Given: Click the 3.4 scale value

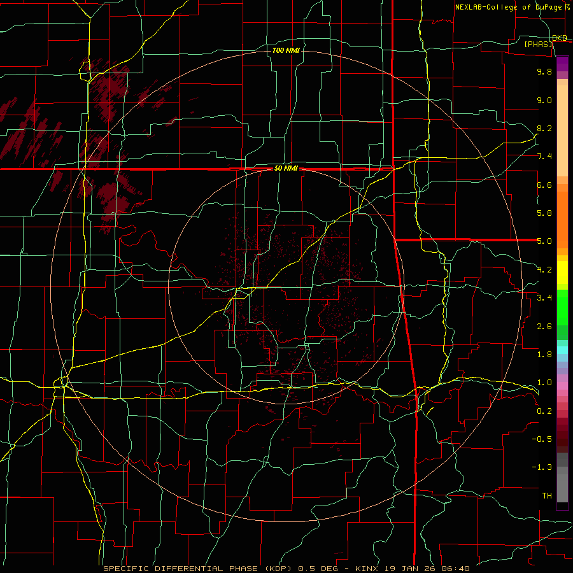Looking at the screenshot, I should pos(544,298).
